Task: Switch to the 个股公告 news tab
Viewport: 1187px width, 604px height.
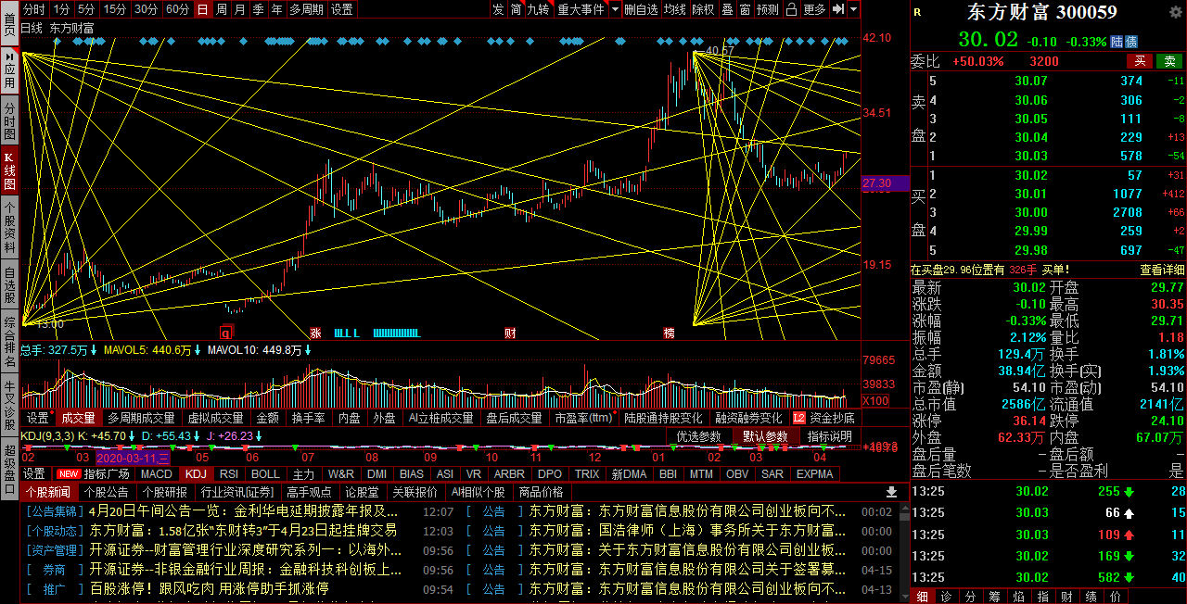Action: [x=106, y=492]
